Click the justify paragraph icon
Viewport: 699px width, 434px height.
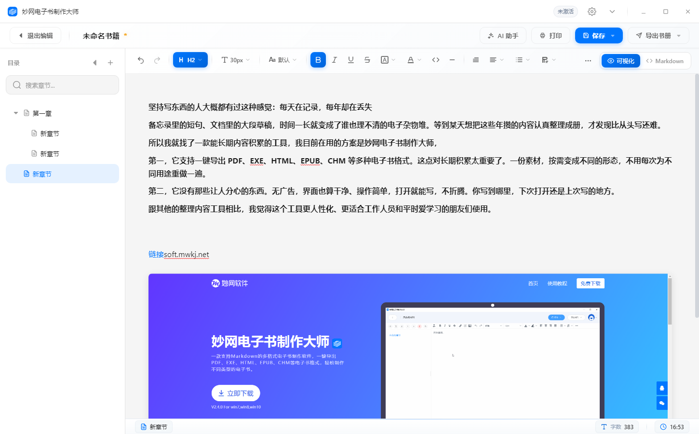[x=476, y=60]
